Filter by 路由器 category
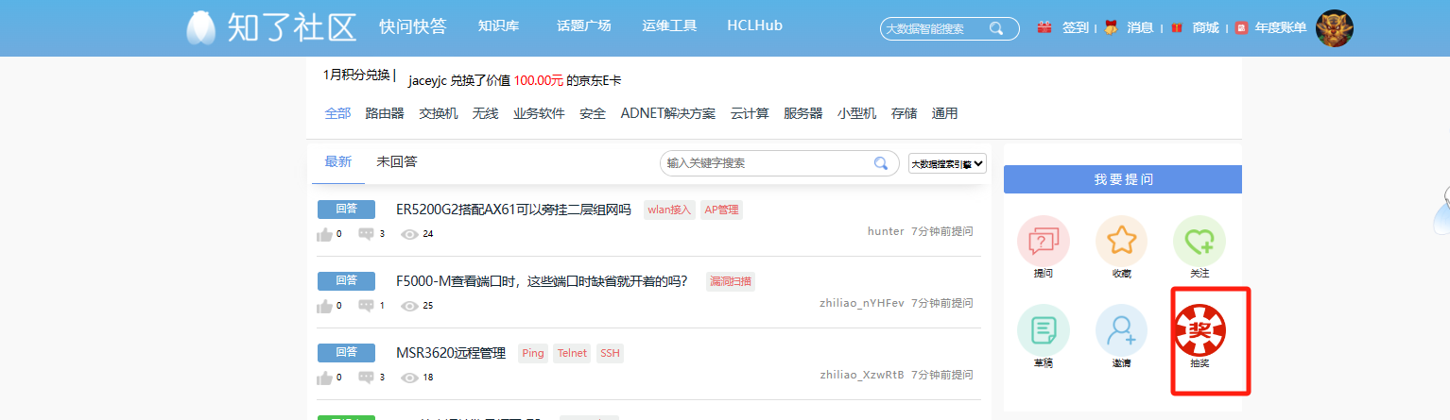 coord(385,113)
